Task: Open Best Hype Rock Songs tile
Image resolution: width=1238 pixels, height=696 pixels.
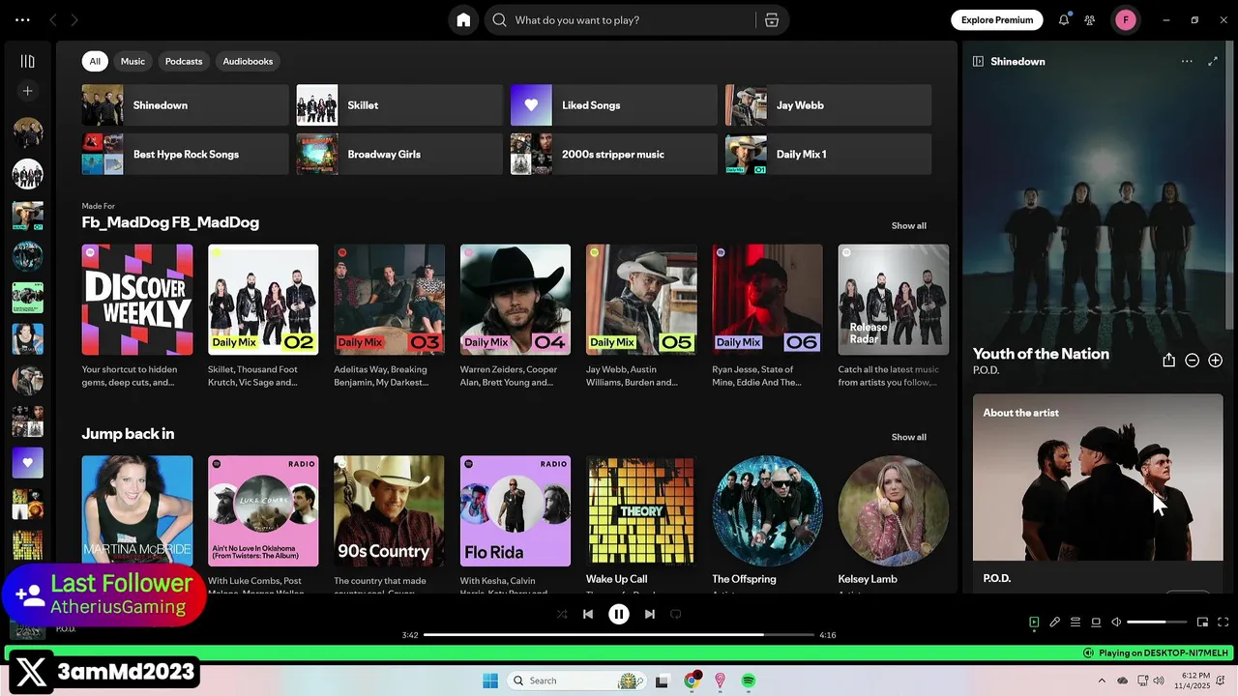Action: [x=185, y=154]
